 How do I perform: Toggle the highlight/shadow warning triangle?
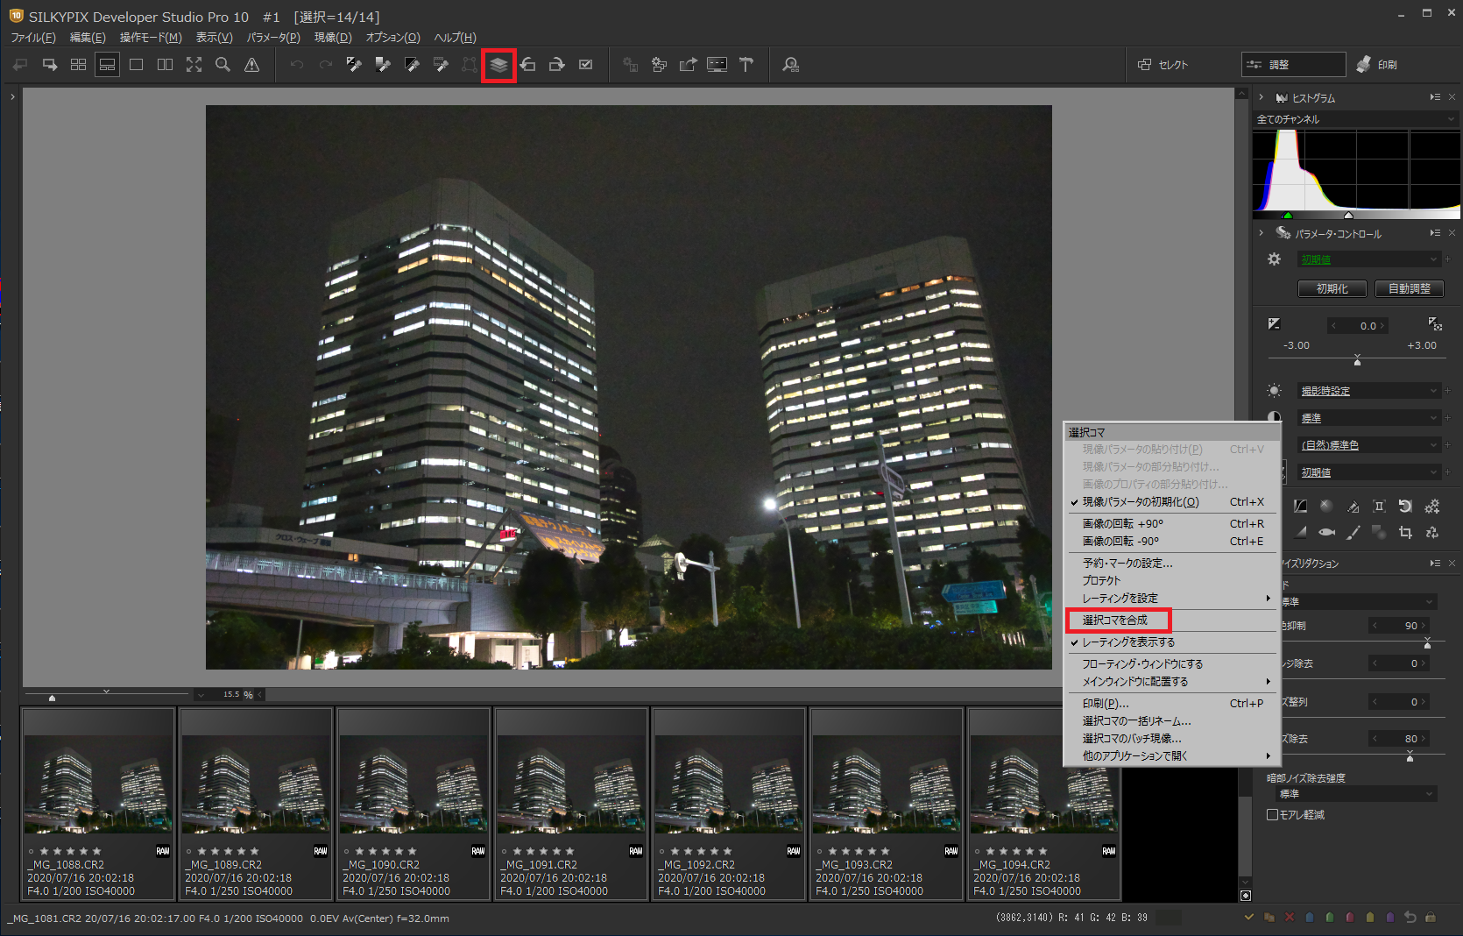tap(252, 65)
